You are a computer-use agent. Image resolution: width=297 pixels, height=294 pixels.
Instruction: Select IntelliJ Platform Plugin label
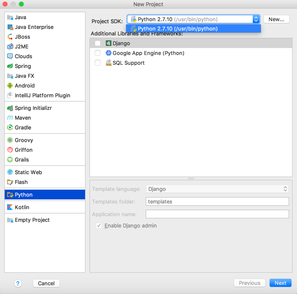[x=42, y=95]
